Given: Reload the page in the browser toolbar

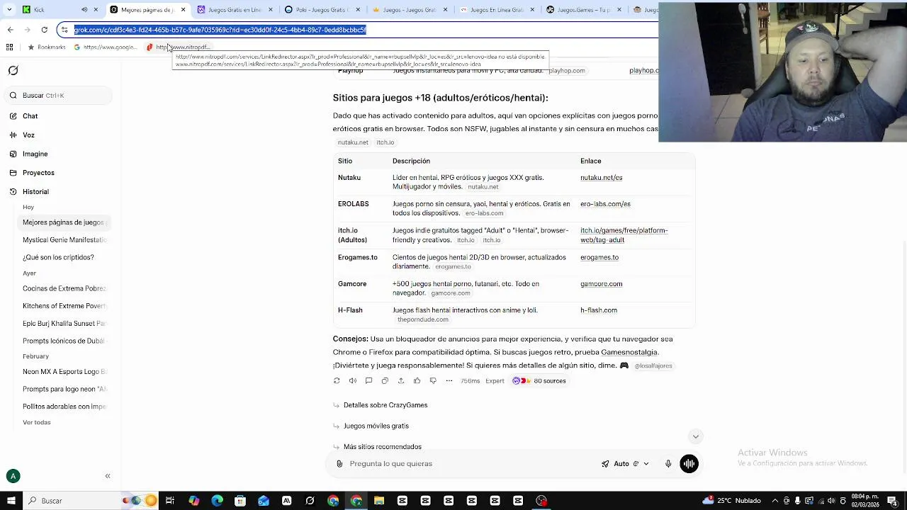Looking at the screenshot, I should pos(45,30).
